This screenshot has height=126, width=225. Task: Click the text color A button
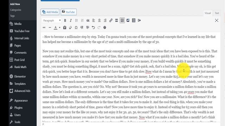tap(56, 27)
